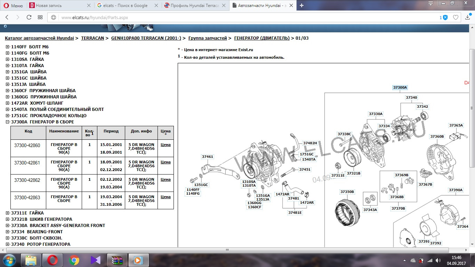Image resolution: width=475 pixels, height=267 pixels.
Task: Expand the 1140FF БОЛТ М6 node
Action: pyautogui.click(x=8, y=47)
